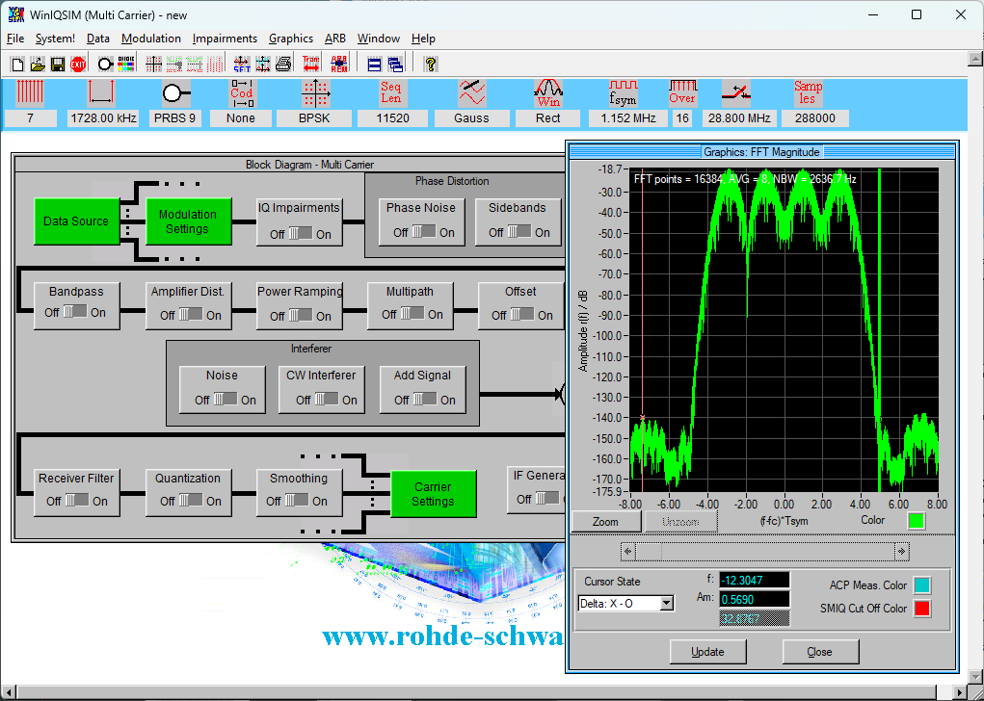Click the New file toolbar icon
Viewport: 984px width, 701px height.
(17, 64)
